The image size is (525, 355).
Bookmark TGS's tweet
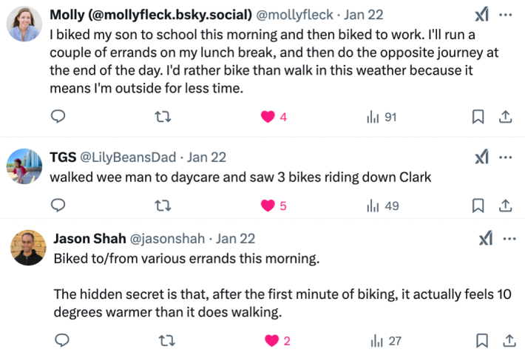point(478,206)
